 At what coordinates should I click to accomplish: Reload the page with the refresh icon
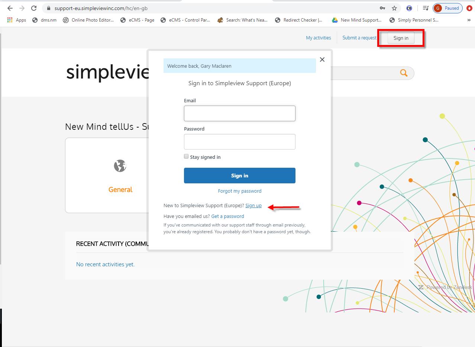pyautogui.click(x=34, y=8)
